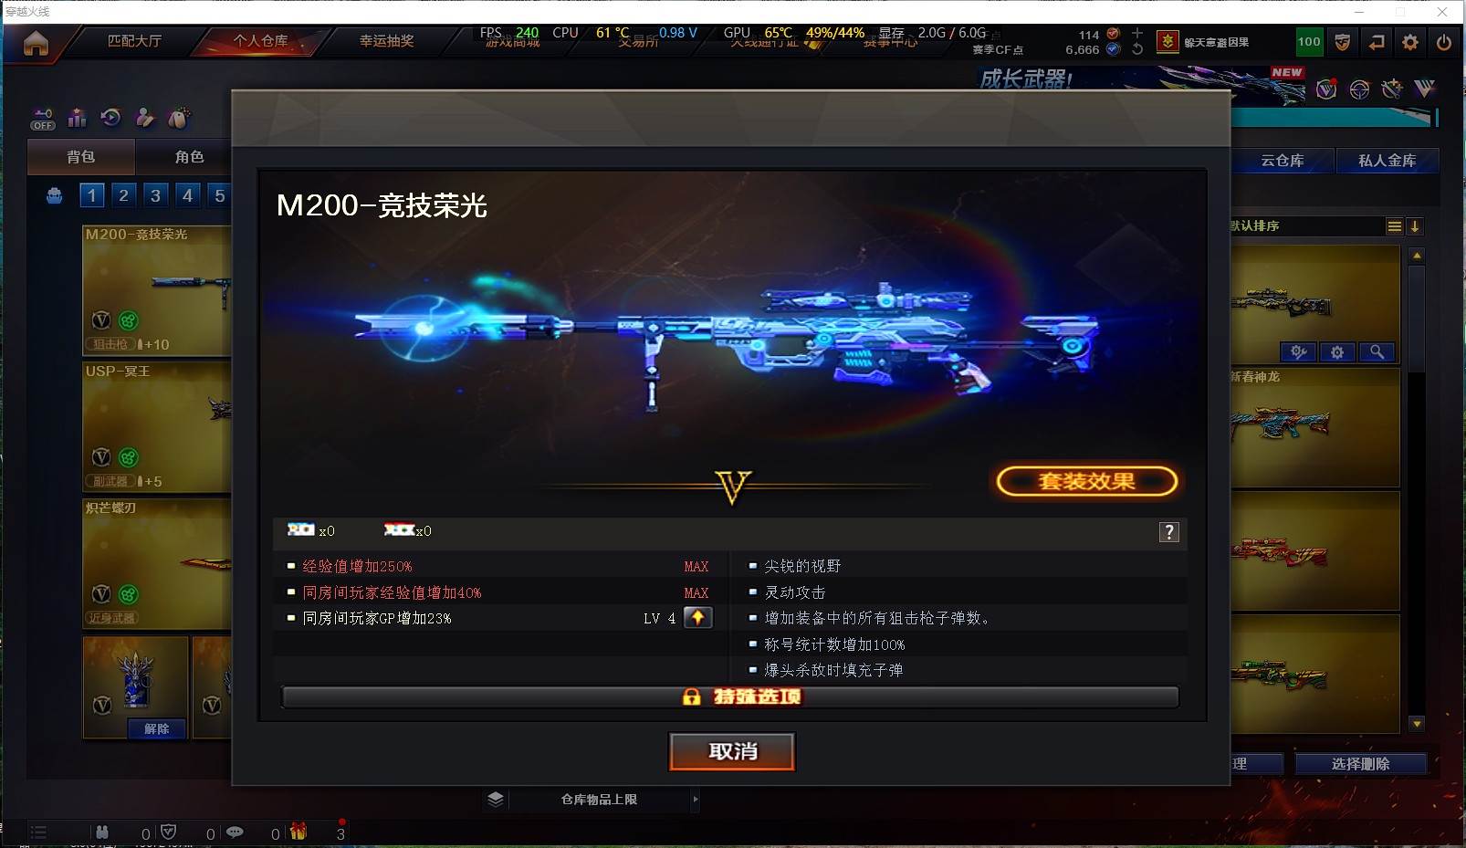The width and height of the screenshot is (1466, 848).
Task: Click the inventory scrollbar down arrow
Action: pyautogui.click(x=1417, y=723)
